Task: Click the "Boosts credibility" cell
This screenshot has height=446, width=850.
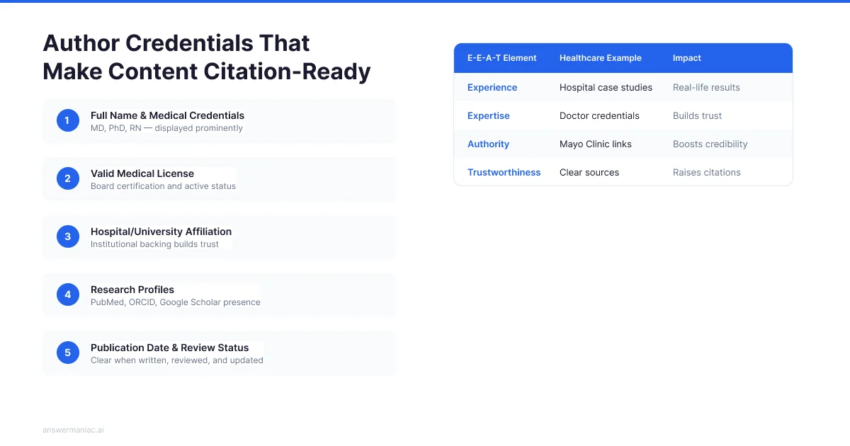Action: [x=710, y=144]
